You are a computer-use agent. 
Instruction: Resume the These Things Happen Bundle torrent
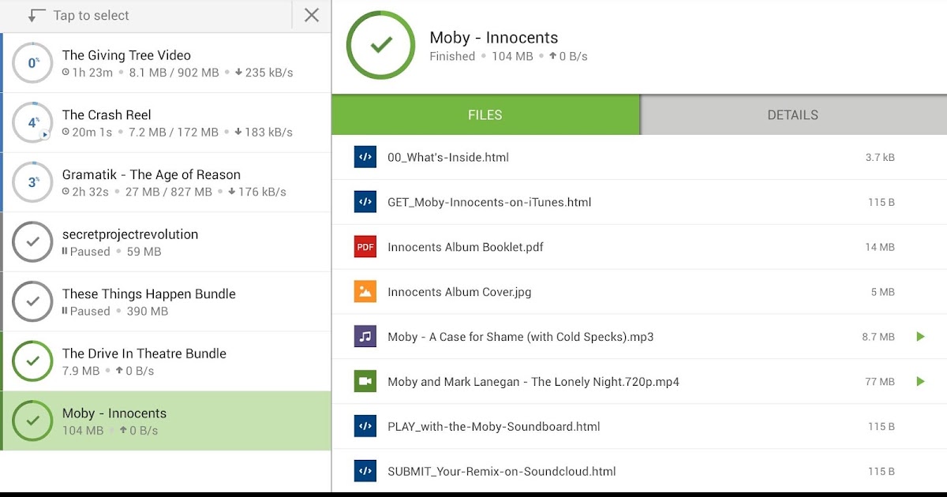click(x=32, y=301)
